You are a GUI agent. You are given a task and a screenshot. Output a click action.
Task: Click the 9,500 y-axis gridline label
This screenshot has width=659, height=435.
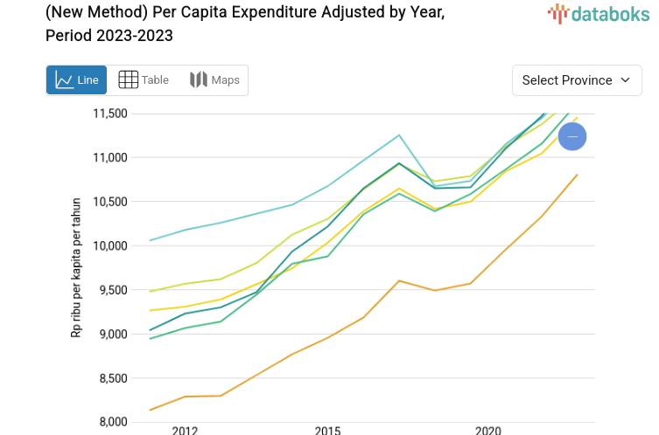111,291
